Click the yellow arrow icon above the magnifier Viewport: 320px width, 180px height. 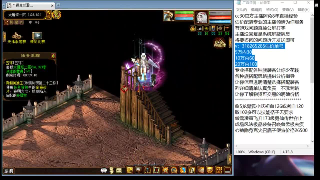click(x=49, y=12)
